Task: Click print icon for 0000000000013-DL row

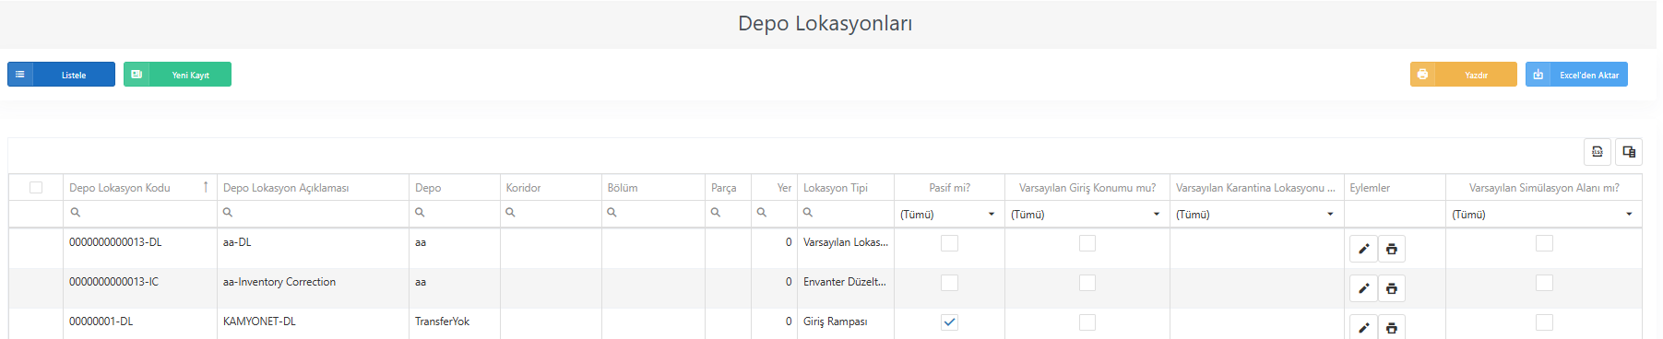Action: pos(1391,249)
